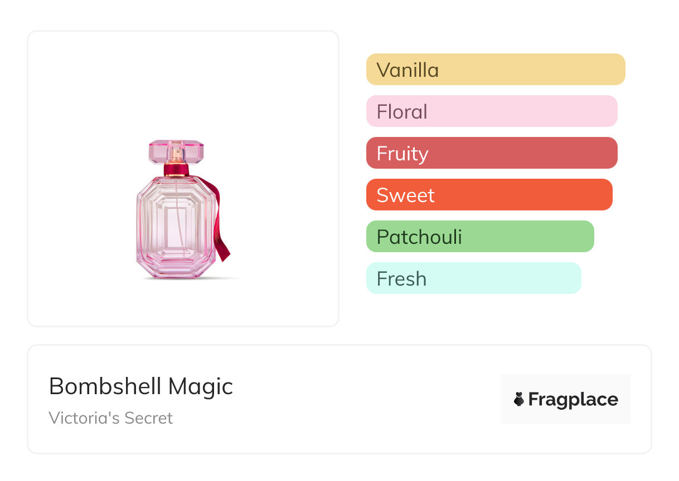Viewport: 679px width, 481px height.
Task: Click the red ribbon hanging from bottle
Action: [222, 240]
